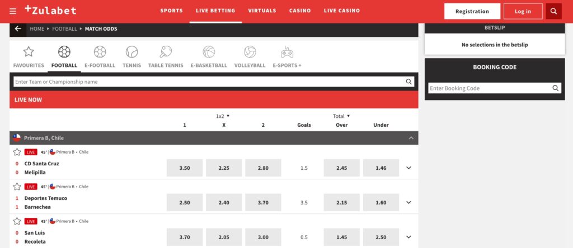
Task: Select the Table Tennis paddle icon
Action: pos(166,51)
